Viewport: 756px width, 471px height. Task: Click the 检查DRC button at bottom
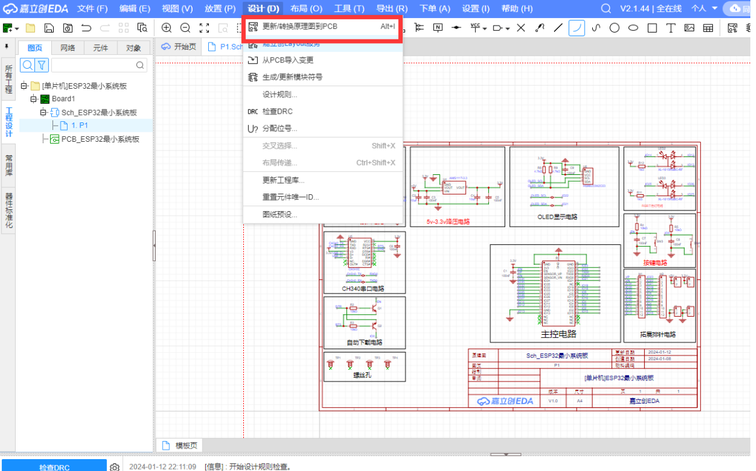(x=54, y=467)
